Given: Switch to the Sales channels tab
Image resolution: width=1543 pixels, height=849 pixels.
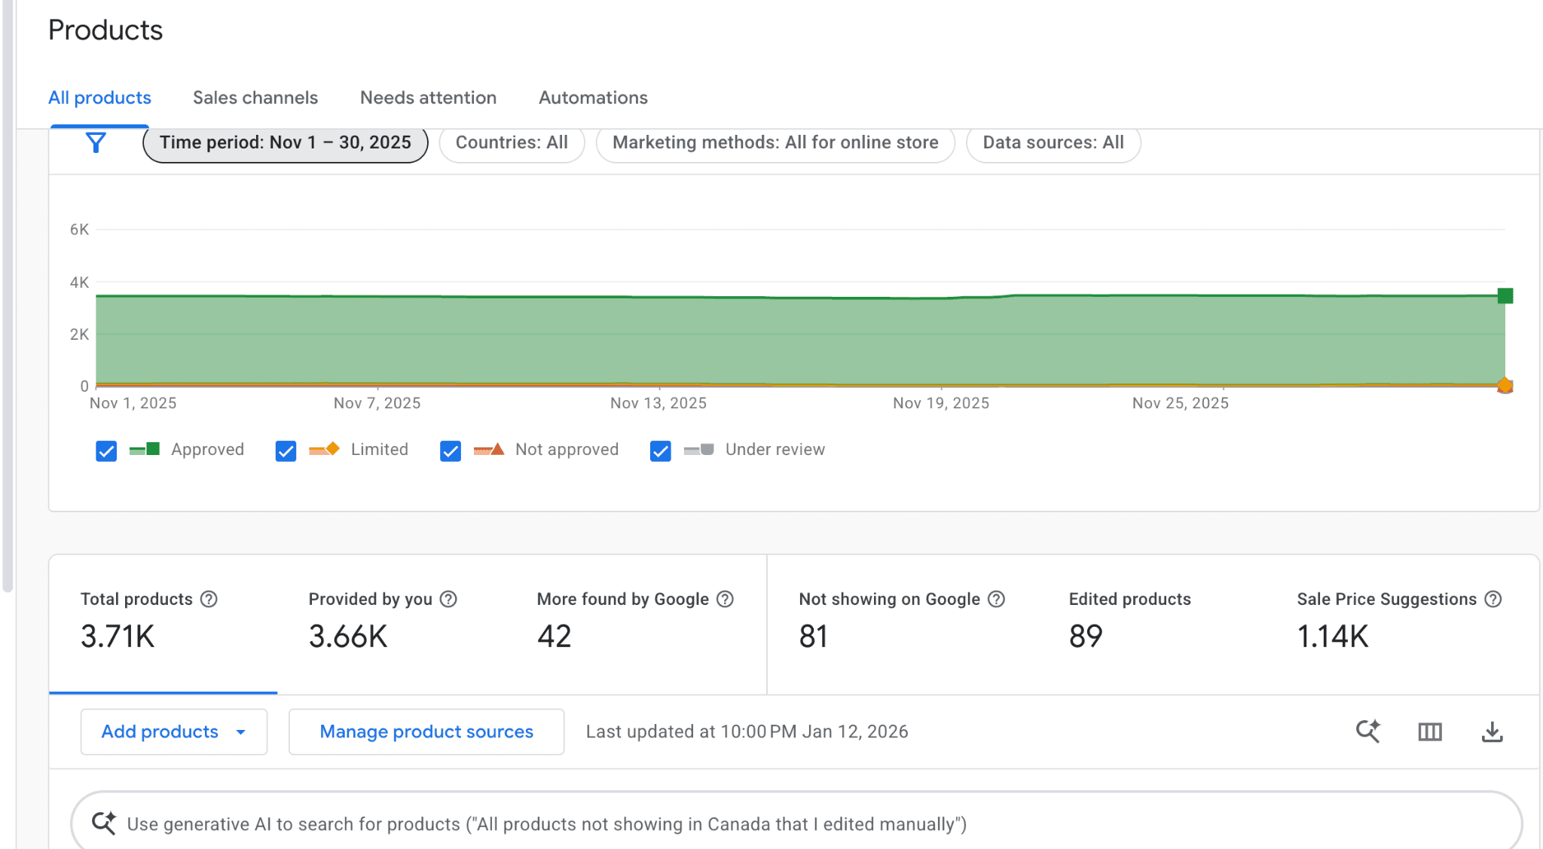Looking at the screenshot, I should point(255,98).
